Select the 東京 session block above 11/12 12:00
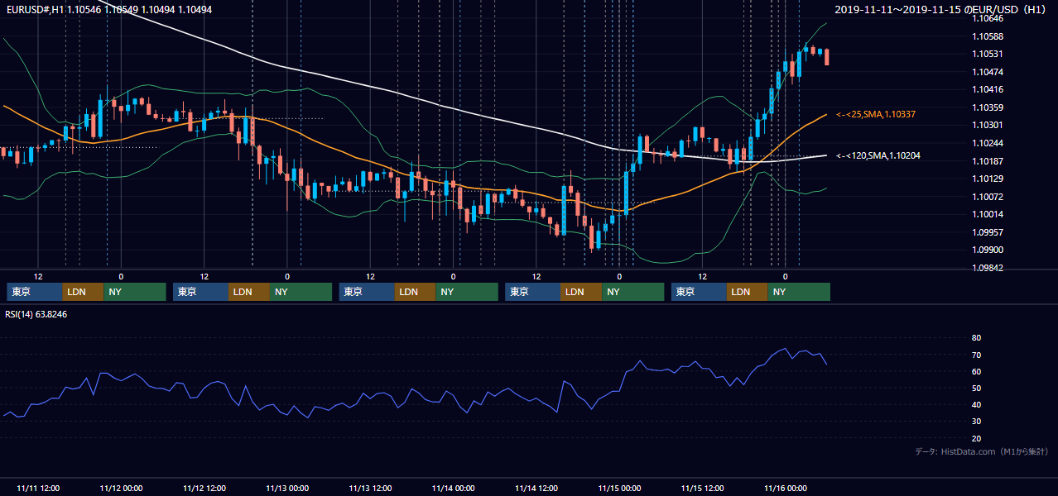 coord(201,292)
